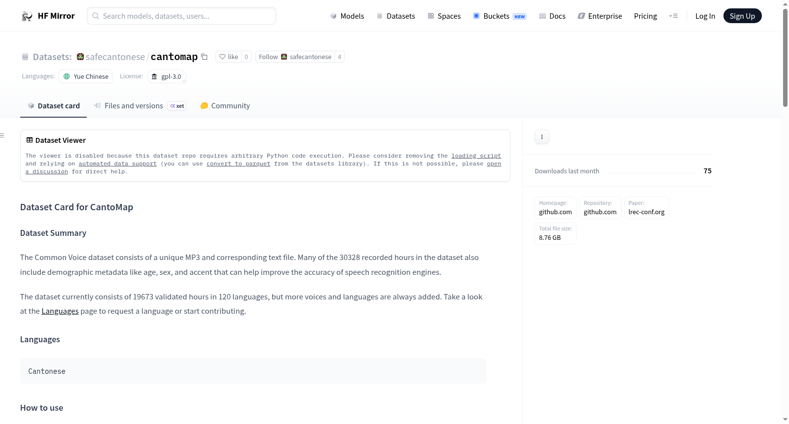Open the cantomap dataset title link

tap(174, 57)
